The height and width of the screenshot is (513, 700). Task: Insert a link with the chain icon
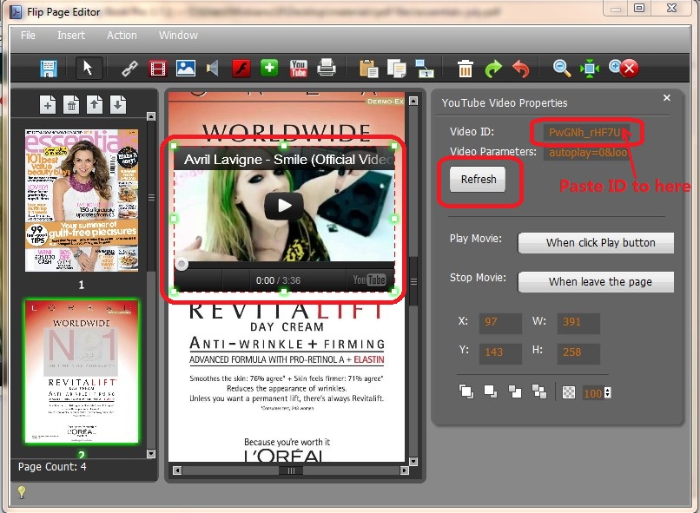point(130,69)
